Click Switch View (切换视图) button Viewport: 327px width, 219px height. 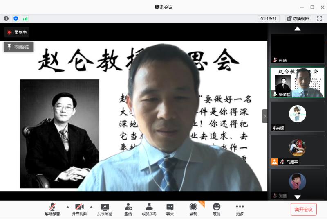pyautogui.click(x=298, y=18)
